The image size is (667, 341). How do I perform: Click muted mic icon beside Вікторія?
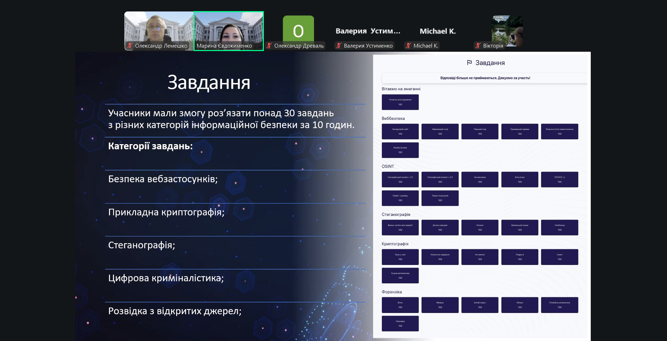(x=478, y=46)
